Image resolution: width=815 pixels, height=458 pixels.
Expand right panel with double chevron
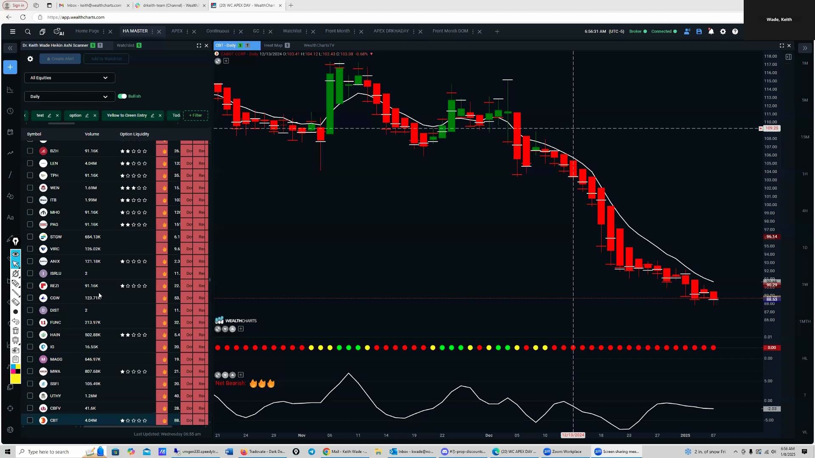(805, 48)
